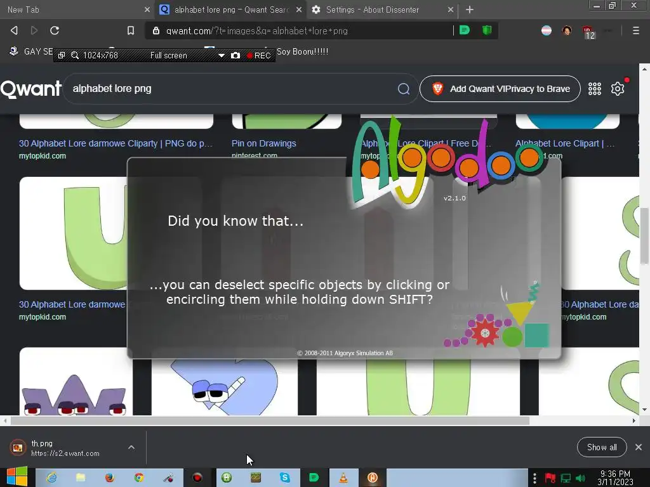Open the Pin on Drawings result
This screenshot has height=487, width=650.
263,143
